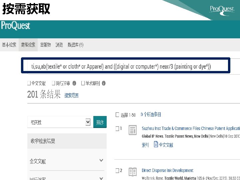The width and height of the screenshot is (240, 180).
Task: Click the ProQuest logo in top-right banner
Action: tap(222, 10)
